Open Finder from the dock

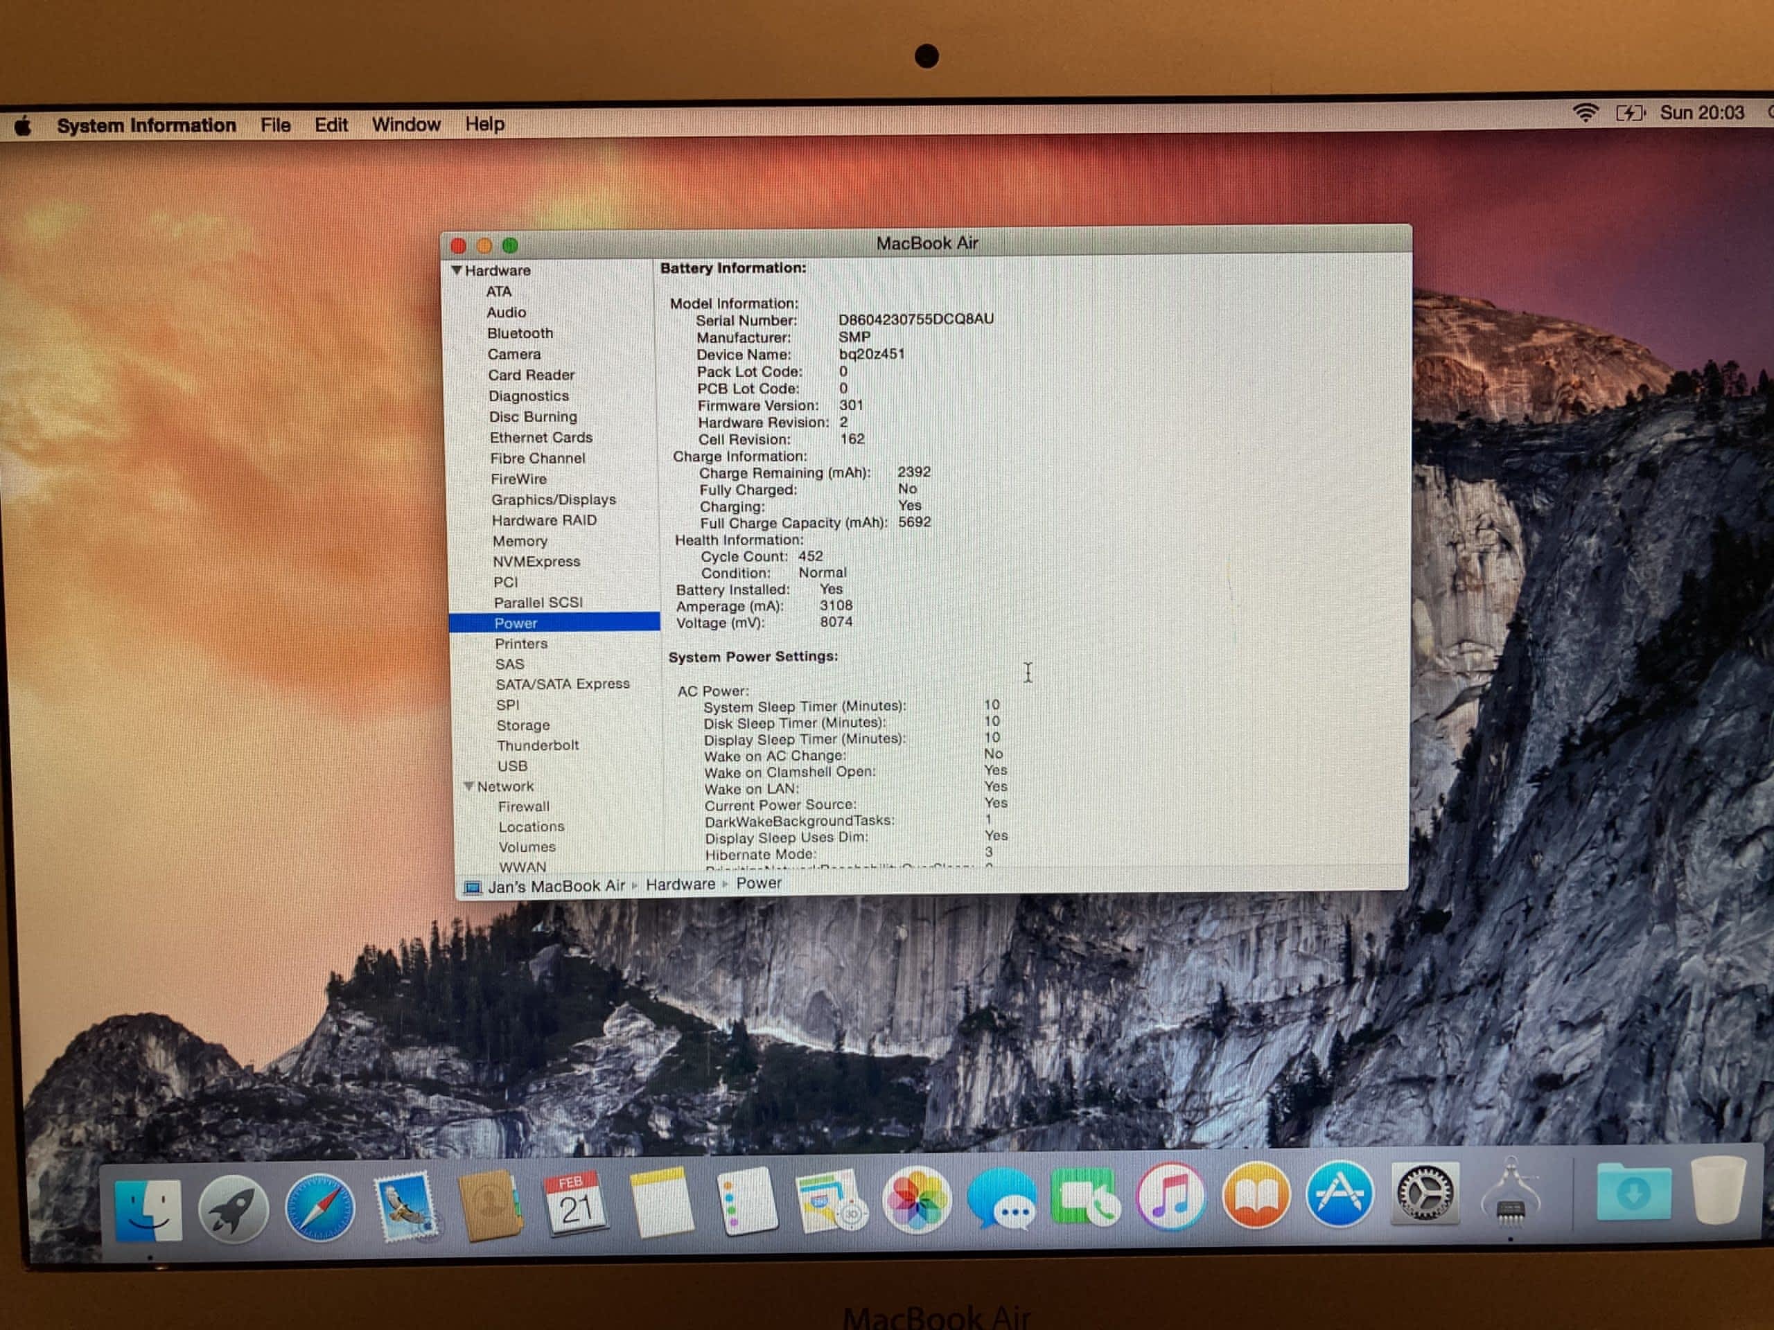[x=148, y=1209]
